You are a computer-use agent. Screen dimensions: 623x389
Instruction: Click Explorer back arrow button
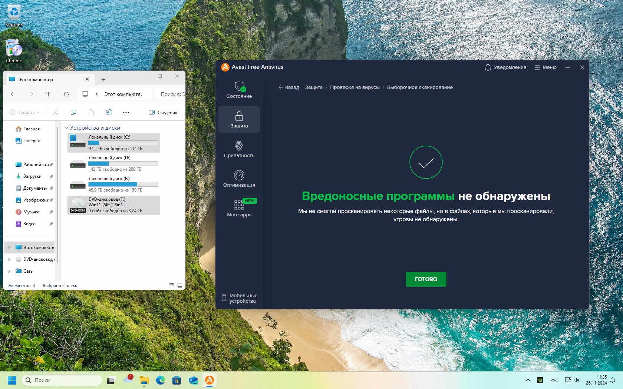13,94
